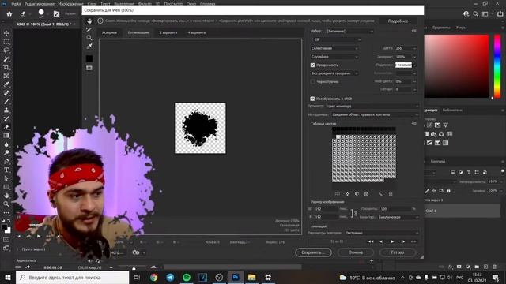Click the Отмена button

coord(356,252)
